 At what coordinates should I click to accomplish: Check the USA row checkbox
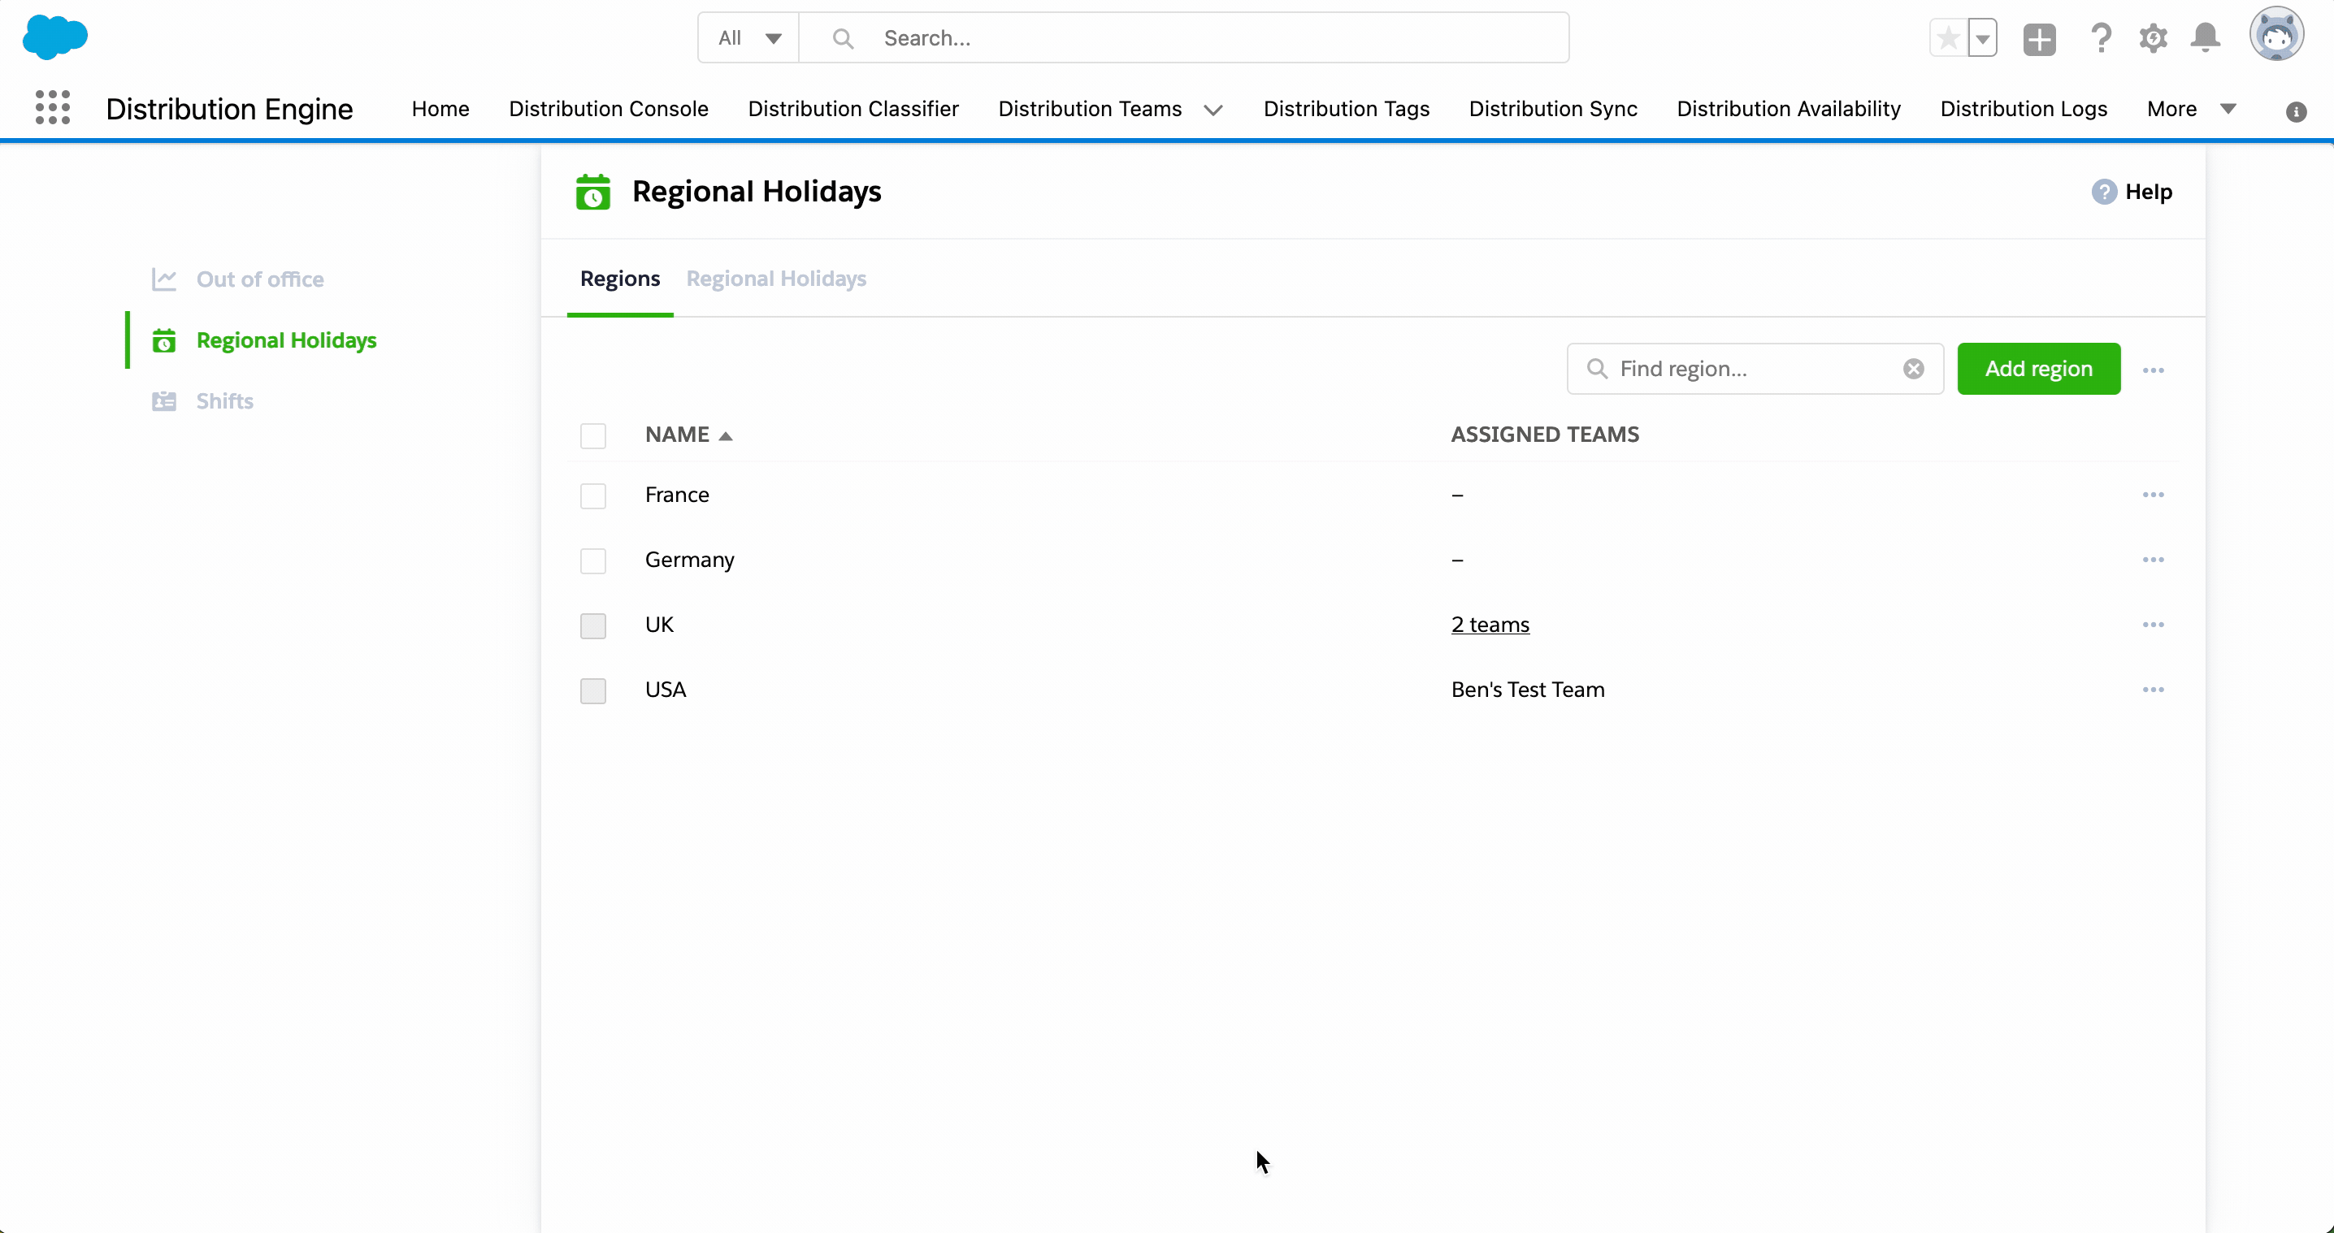coord(593,690)
